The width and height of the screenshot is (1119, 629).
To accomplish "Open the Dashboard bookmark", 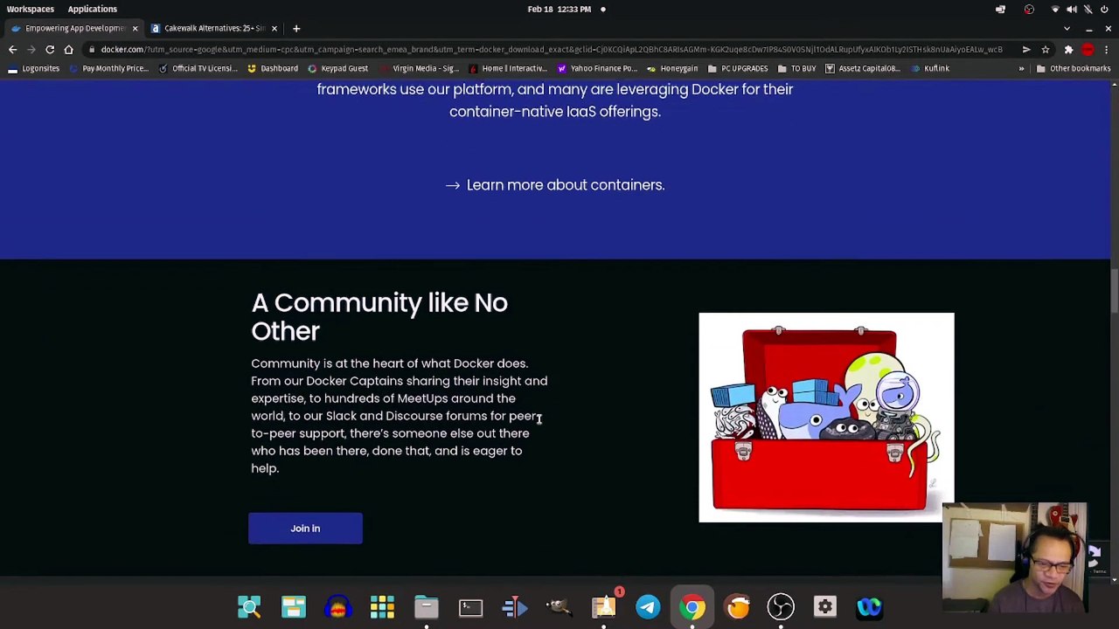I will click(272, 68).
